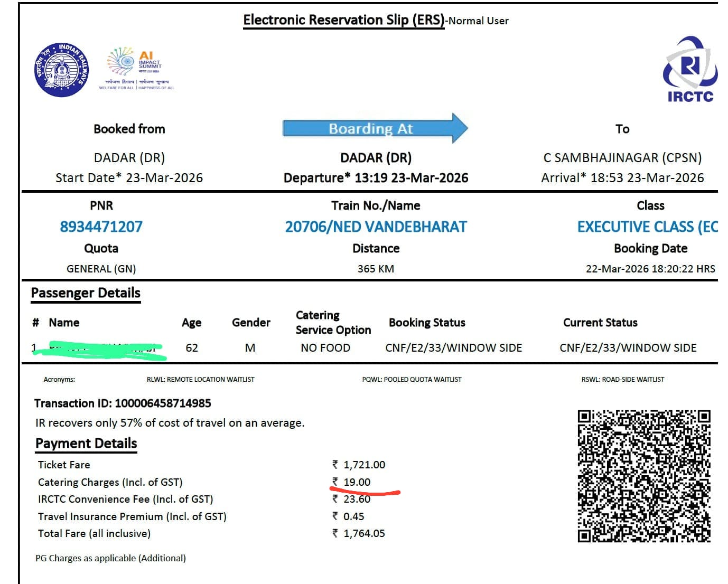
Task: Click the Transaction ID number
Action: [163, 403]
